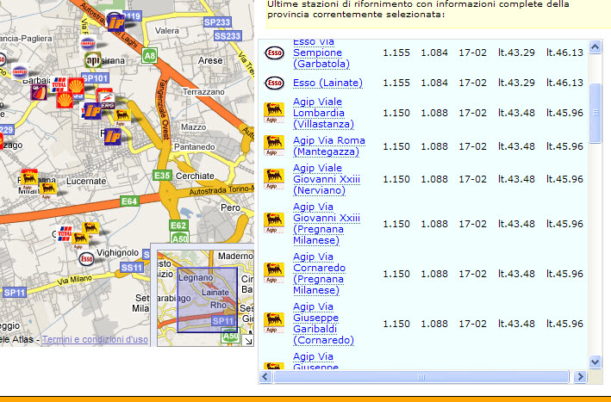Click the horizontal scroll left arrow of the list

pyautogui.click(x=265, y=377)
